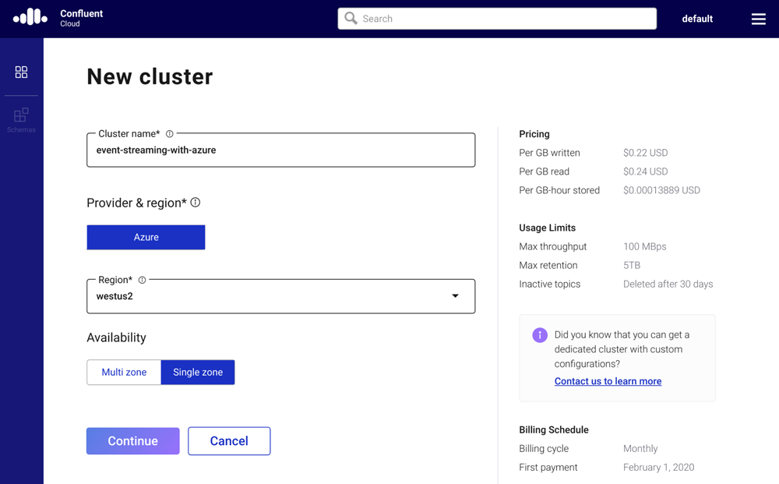Focus the Search input field
Screen dimensions: 779x484
[x=497, y=19]
